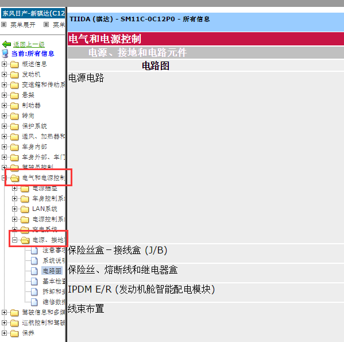Screen dimensions: 344x342
Task: Expand the 制动器 folder node
Action: pos(4,105)
